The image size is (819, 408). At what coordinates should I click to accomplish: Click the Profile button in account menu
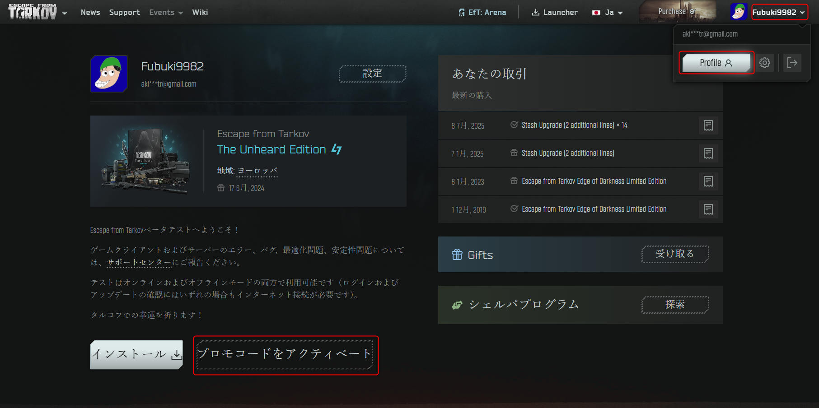[716, 63]
